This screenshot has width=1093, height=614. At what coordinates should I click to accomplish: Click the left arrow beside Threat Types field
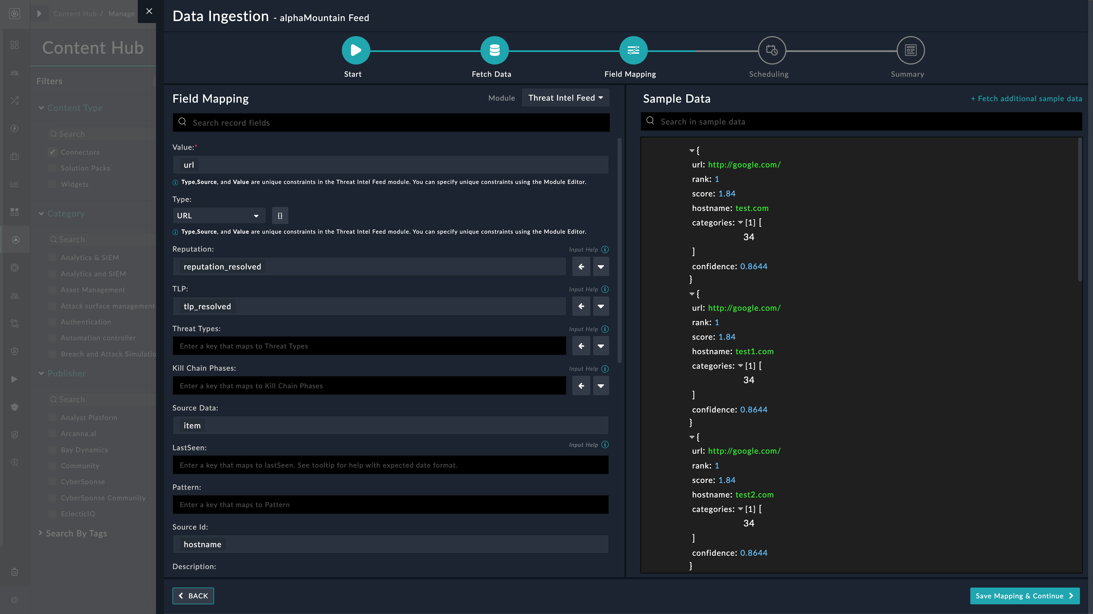pos(581,346)
